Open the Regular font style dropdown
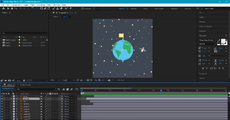Screen dimensions: 230x120 click(207, 44)
